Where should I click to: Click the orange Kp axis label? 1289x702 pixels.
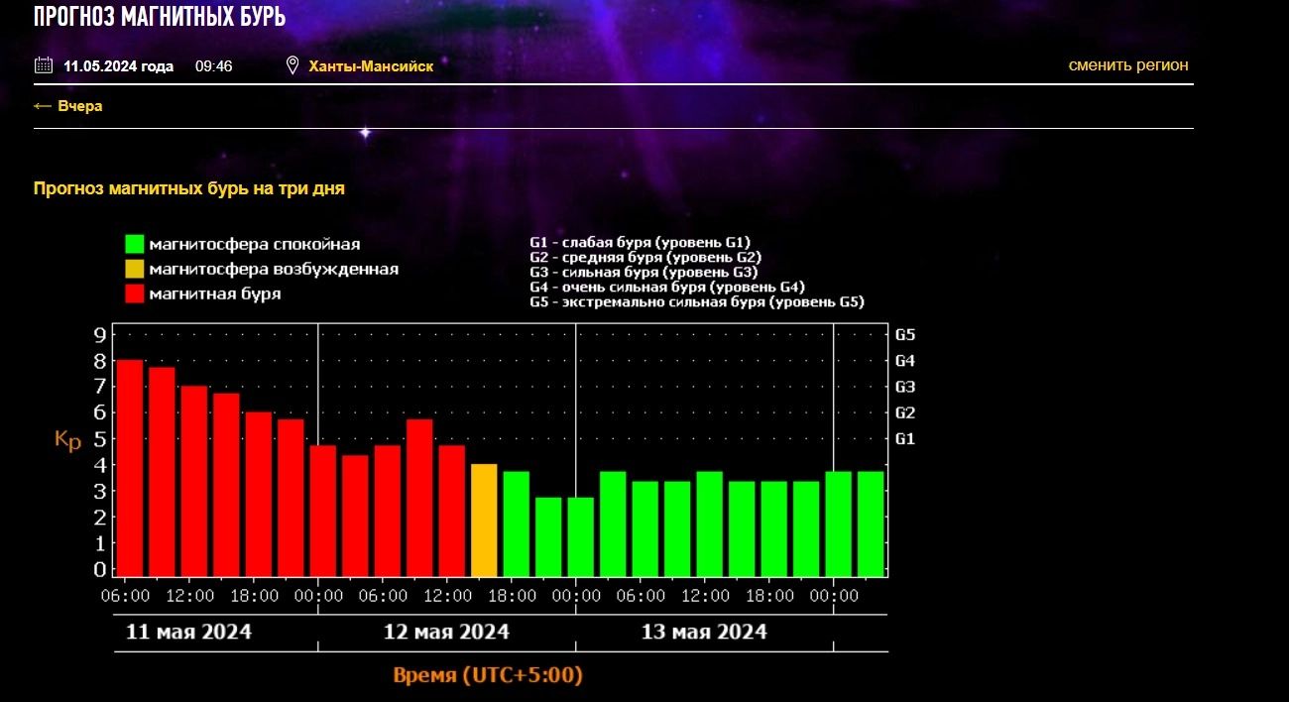(x=67, y=441)
